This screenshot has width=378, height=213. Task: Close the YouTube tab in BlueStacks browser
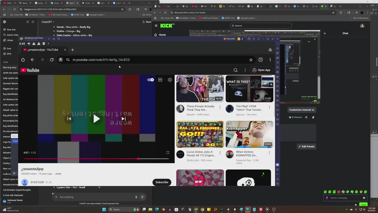65,50
